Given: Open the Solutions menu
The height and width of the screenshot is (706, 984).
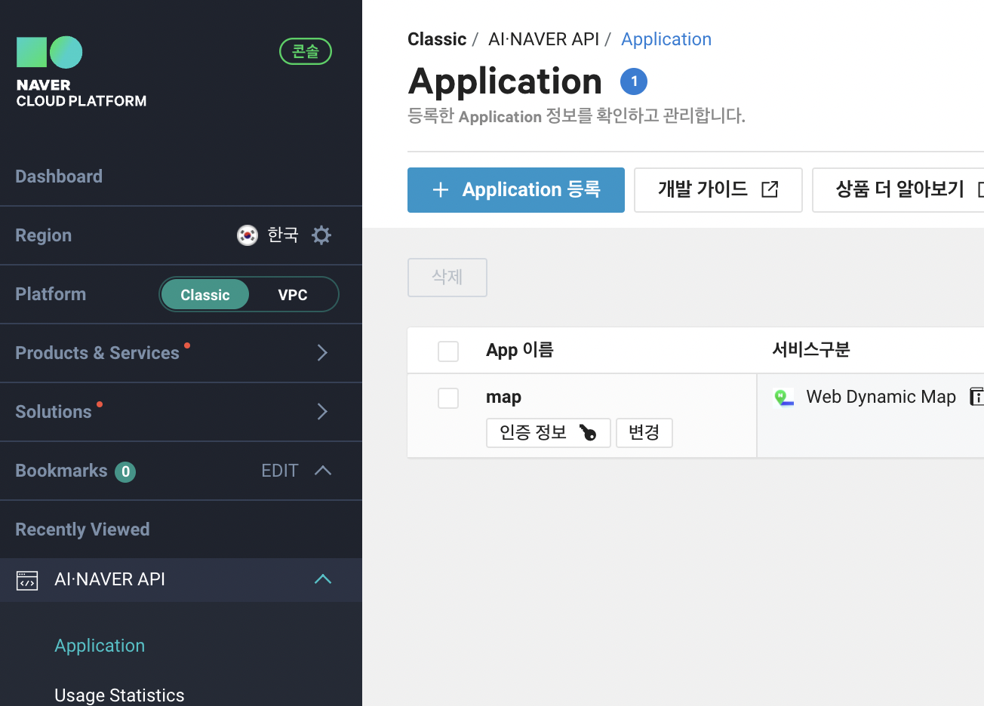Looking at the screenshot, I should coord(54,412).
